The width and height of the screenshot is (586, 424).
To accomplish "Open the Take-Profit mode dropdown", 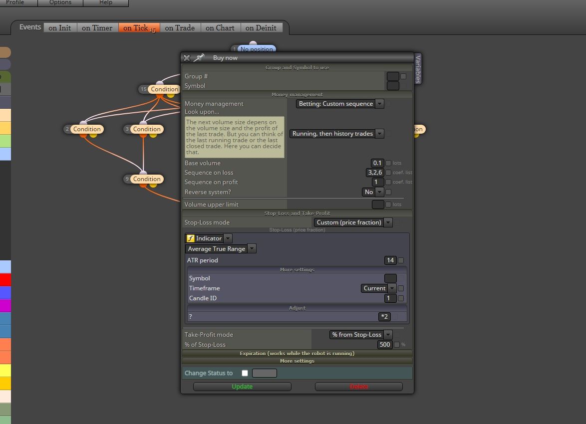I will 361,335.
